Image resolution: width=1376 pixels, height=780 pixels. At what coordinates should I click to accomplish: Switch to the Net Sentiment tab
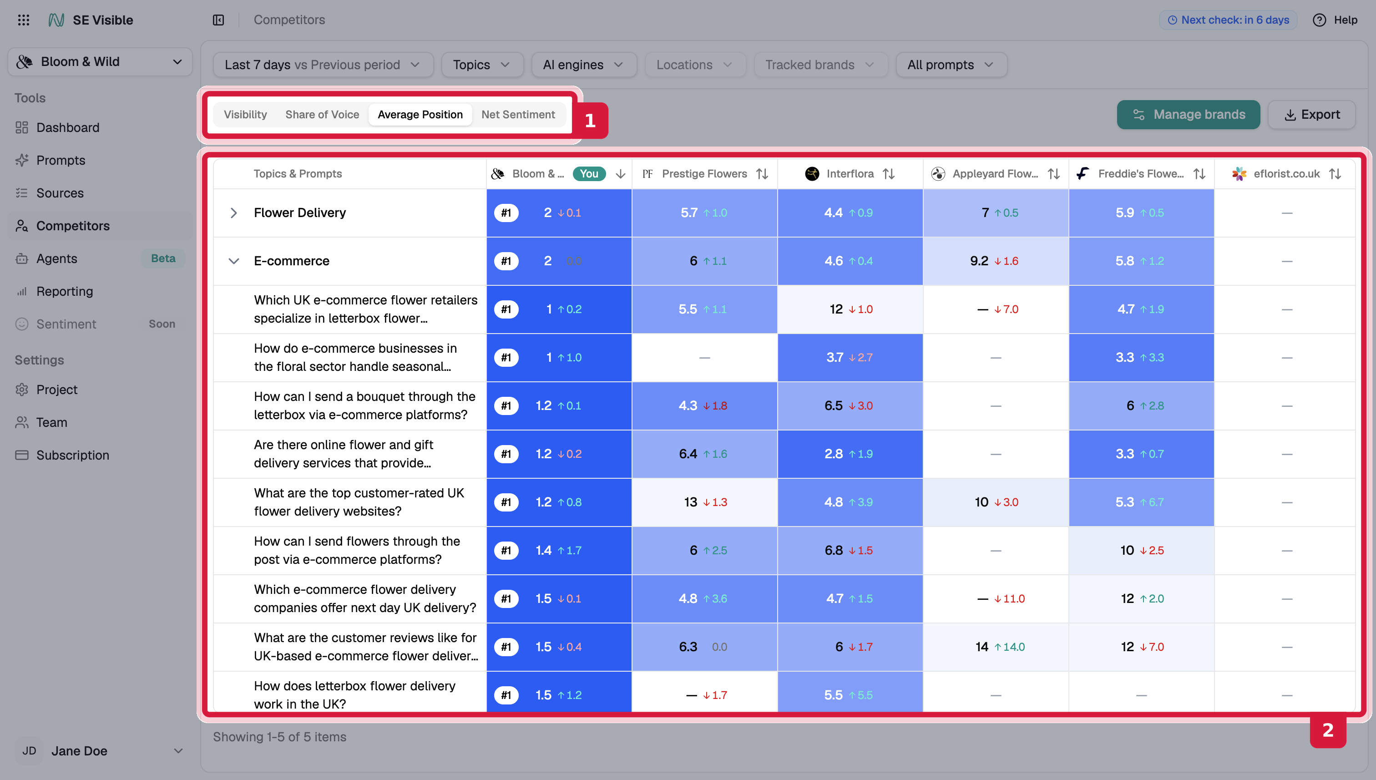click(x=518, y=115)
